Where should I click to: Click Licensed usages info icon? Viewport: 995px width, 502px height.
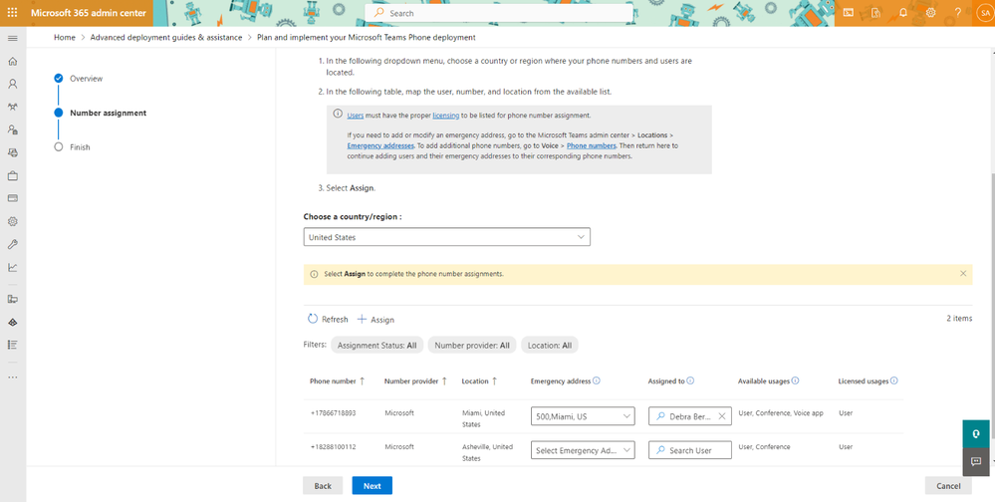coord(894,380)
